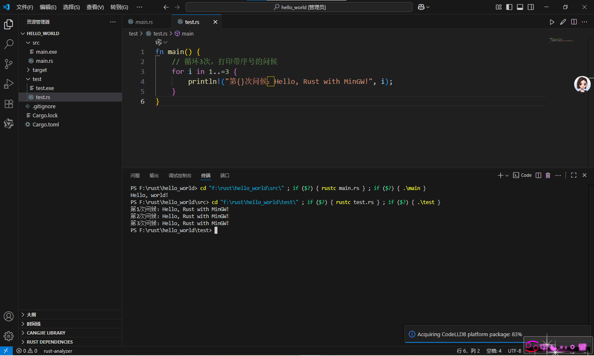Click the Copilot icon in title bar

pyautogui.click(x=421, y=7)
